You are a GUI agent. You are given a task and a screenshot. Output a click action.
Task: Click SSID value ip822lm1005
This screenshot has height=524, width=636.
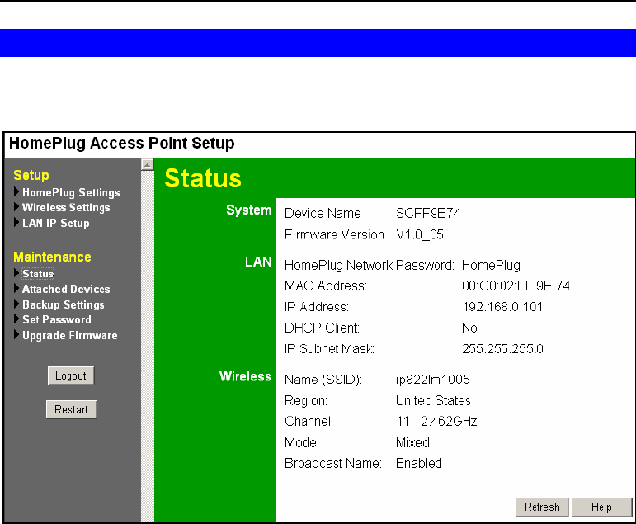433,380
